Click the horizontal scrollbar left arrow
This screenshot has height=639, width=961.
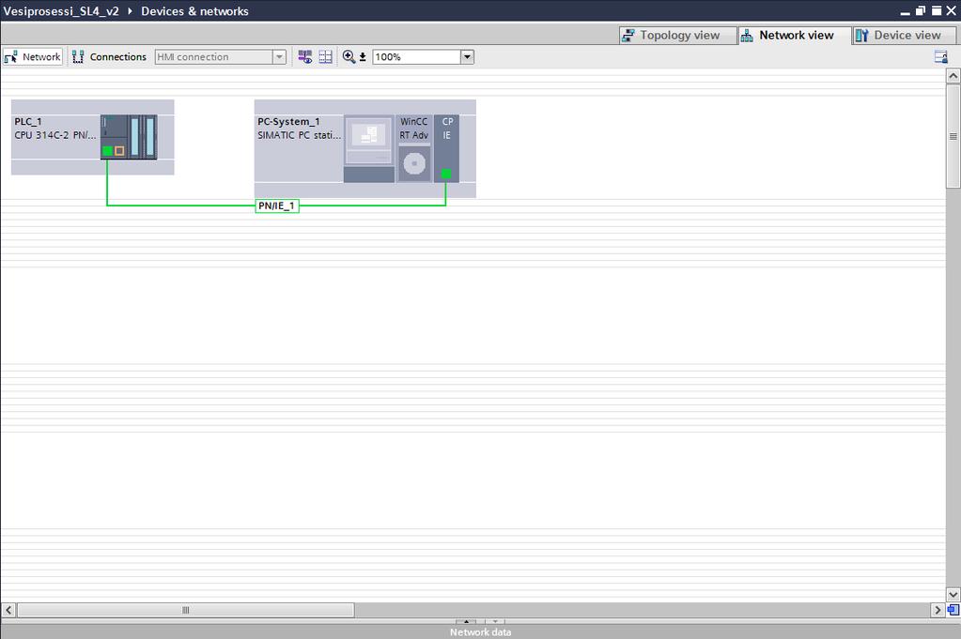point(8,610)
